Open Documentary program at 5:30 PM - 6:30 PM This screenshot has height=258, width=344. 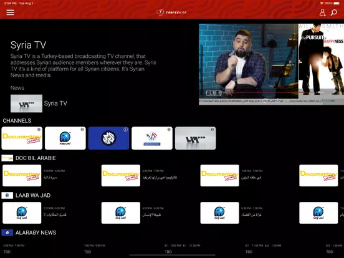[x=22, y=176]
